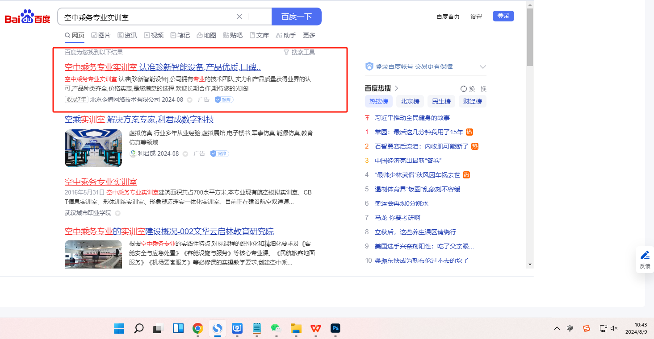
Task: Toggle the muted volume icon in system tray
Action: [x=614, y=329]
